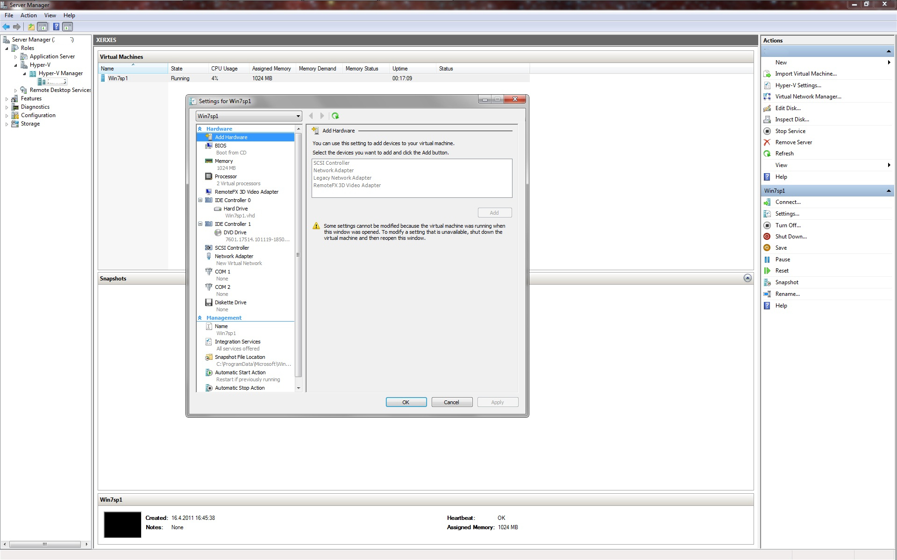Click the OK button
This screenshot has width=897, height=560.
[406, 402]
